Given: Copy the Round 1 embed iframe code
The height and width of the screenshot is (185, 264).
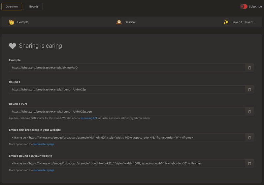Looking at the screenshot, I should [249, 164].
